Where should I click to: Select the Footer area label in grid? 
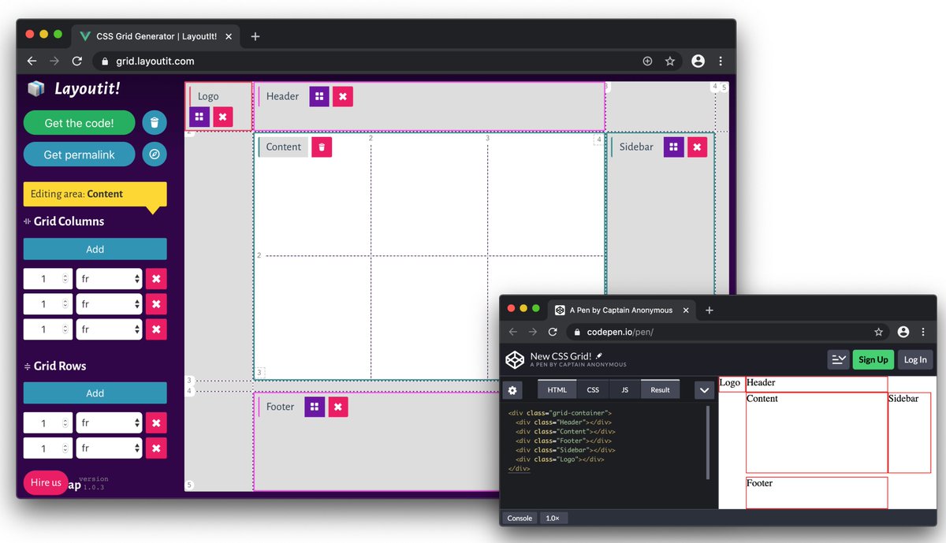click(x=280, y=407)
